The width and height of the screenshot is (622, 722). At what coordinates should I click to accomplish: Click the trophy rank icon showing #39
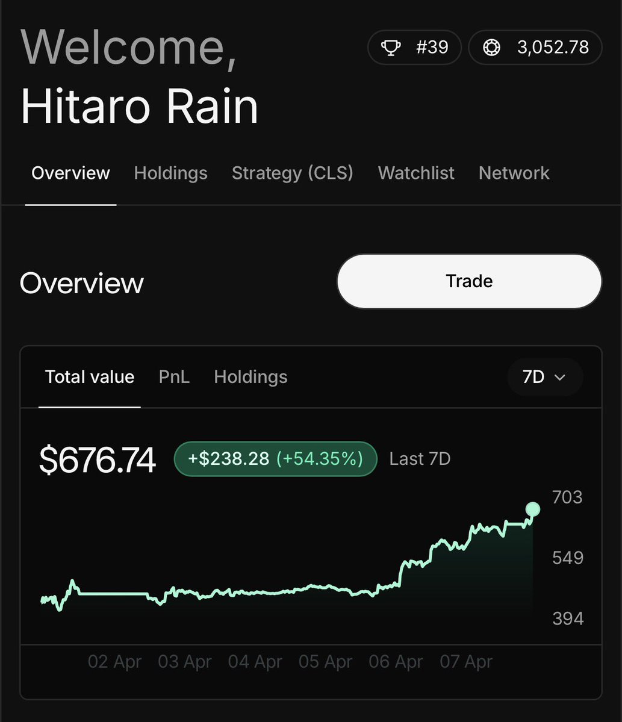(x=393, y=47)
